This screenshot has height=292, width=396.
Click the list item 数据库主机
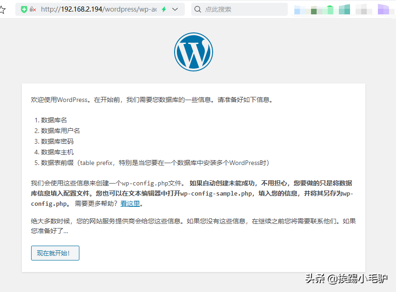click(57, 152)
